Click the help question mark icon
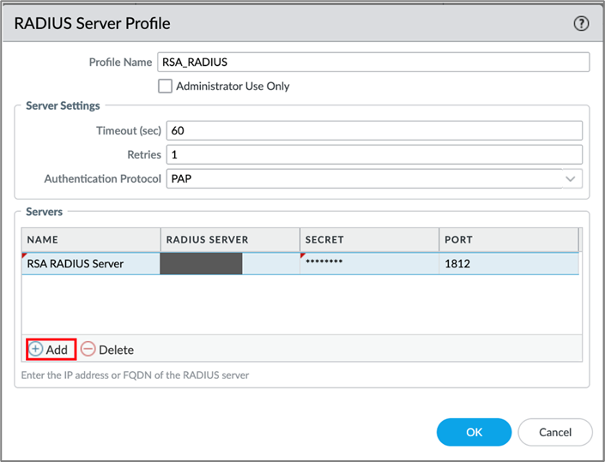This screenshot has width=605, height=462. coord(581,24)
